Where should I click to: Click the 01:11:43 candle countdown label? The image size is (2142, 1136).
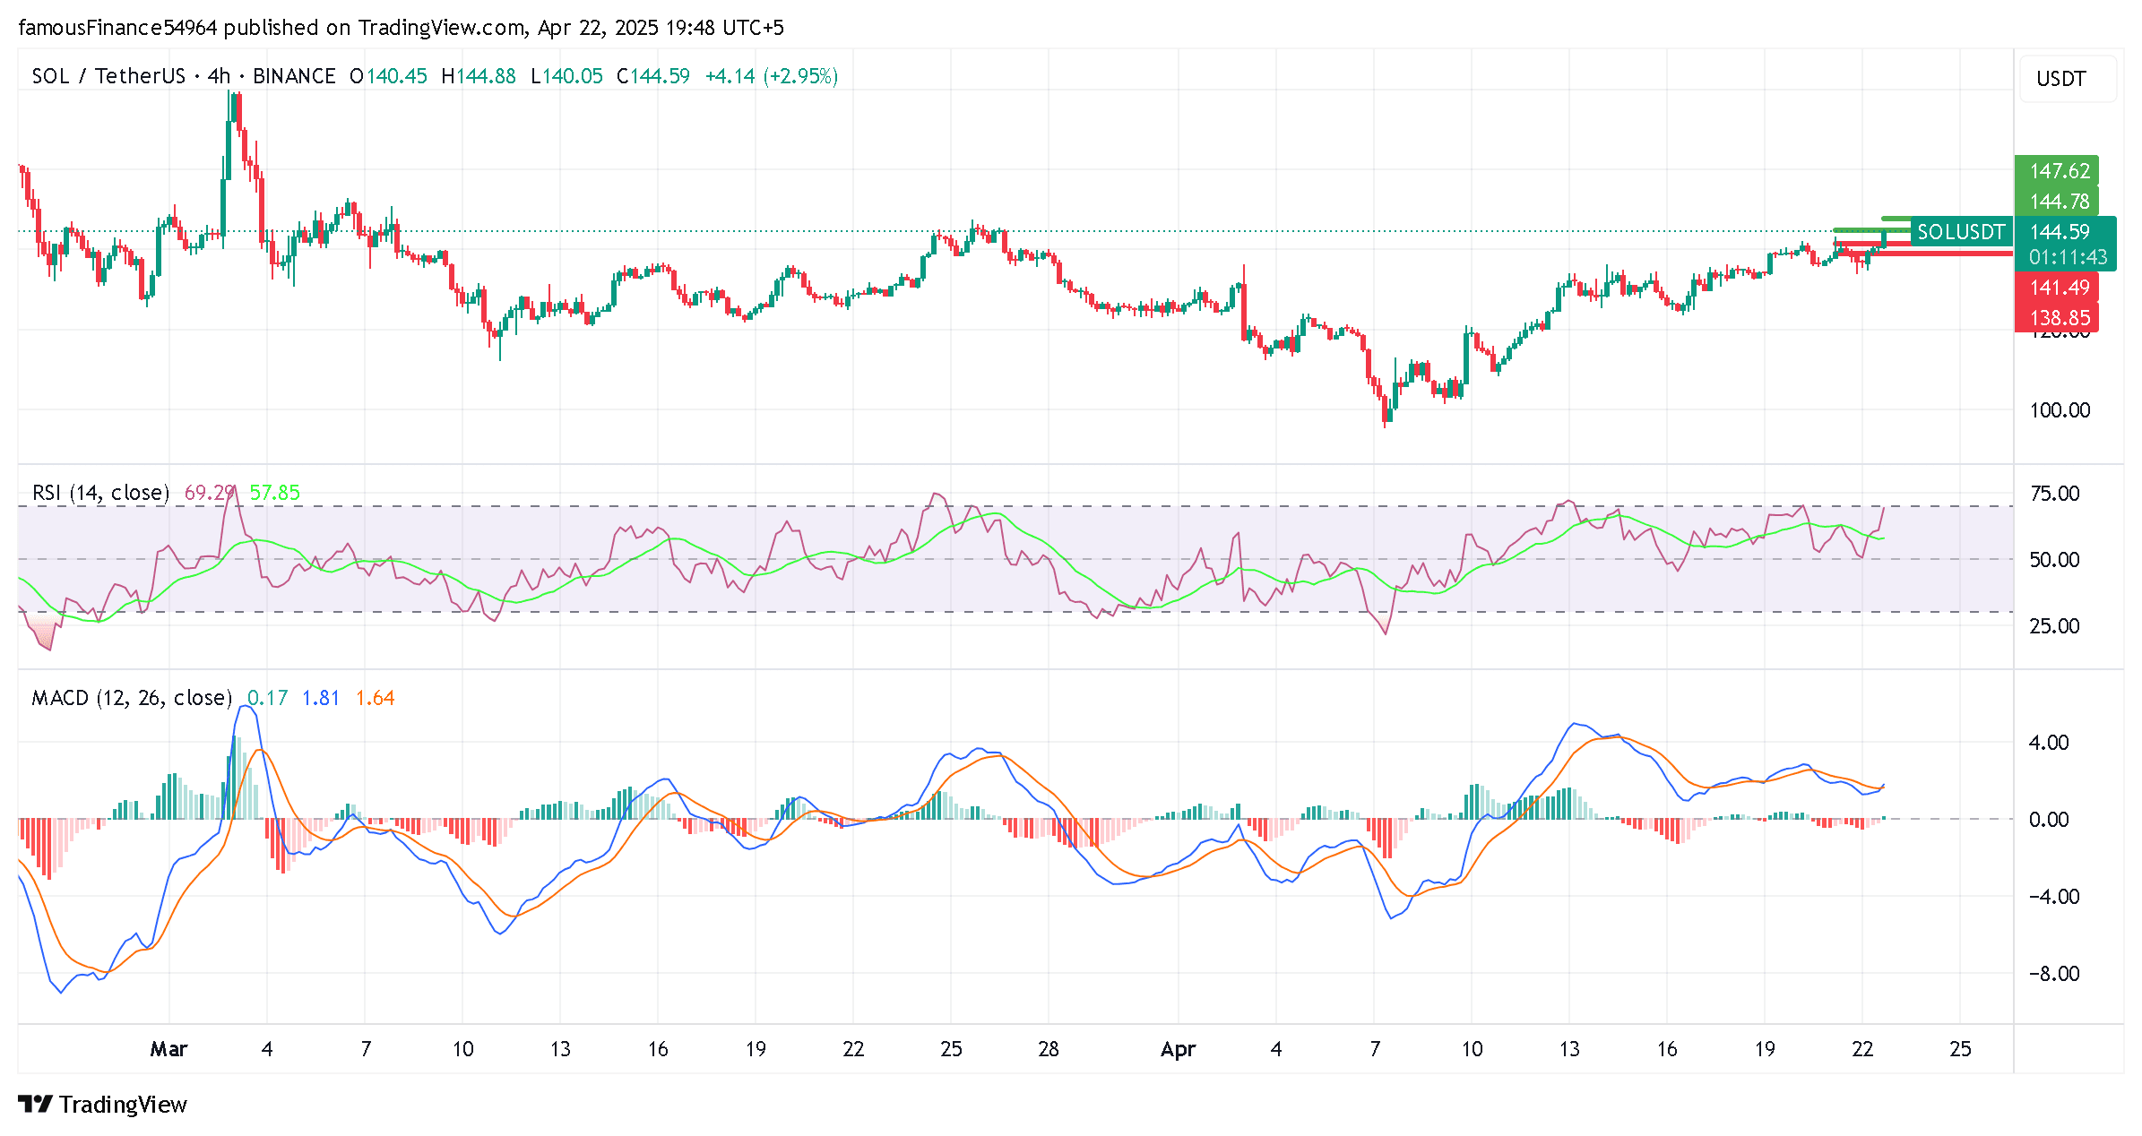(x=2068, y=257)
